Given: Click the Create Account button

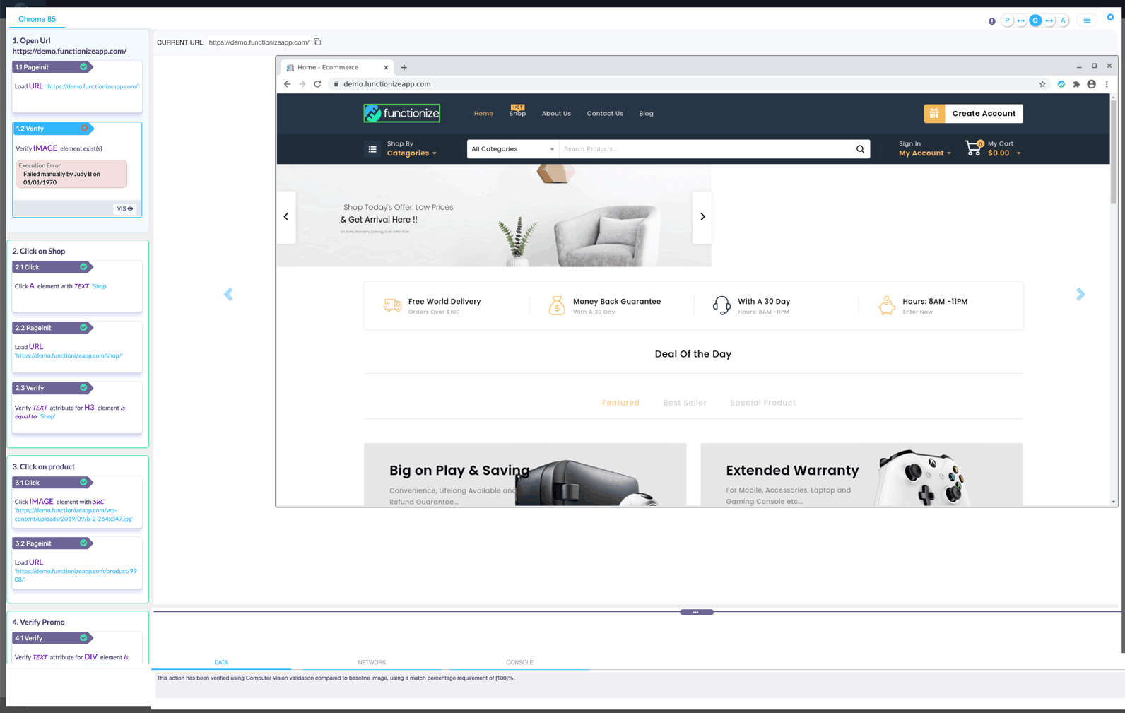Looking at the screenshot, I should (x=974, y=113).
